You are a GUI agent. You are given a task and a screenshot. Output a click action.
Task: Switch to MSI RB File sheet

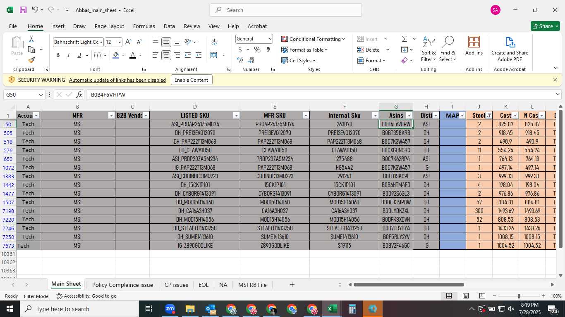(x=252, y=285)
